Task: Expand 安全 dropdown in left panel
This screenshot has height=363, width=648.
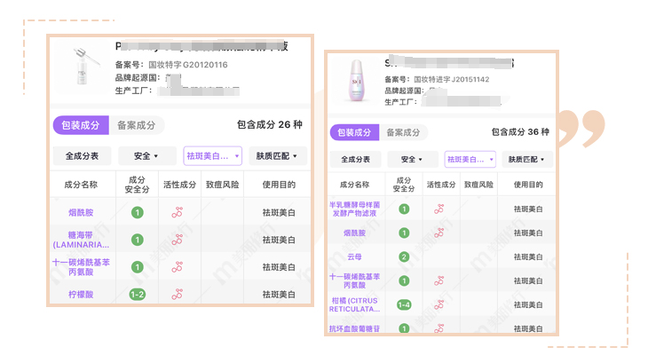Action: pyautogui.click(x=147, y=156)
